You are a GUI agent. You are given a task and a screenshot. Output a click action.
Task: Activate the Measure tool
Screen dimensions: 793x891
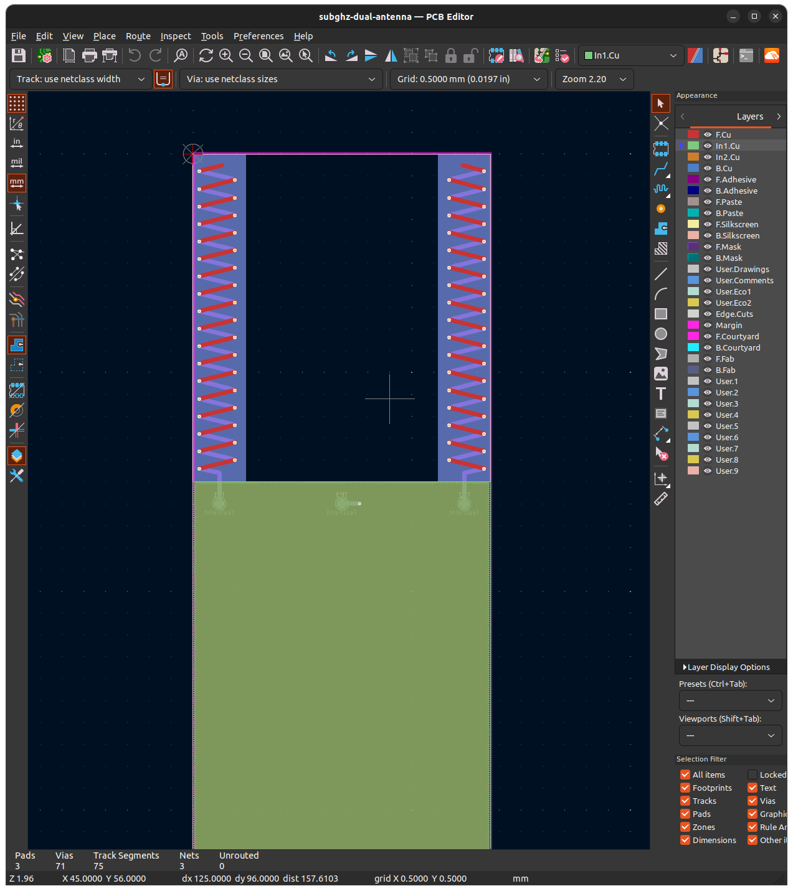click(x=662, y=499)
